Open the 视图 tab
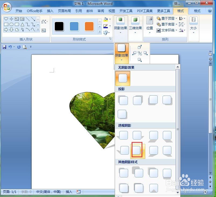216x197 pixels. tap(111, 11)
